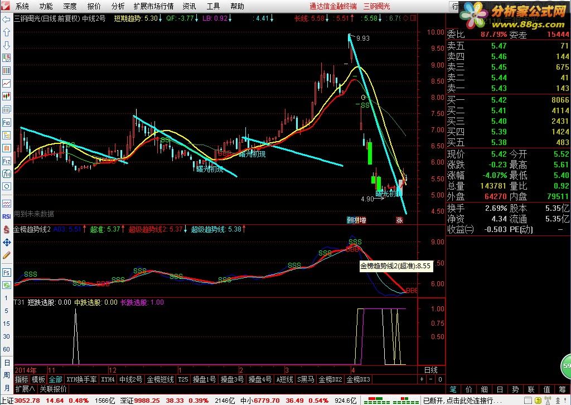Open the 扩展市场行情 menu
The width and height of the screenshot is (571, 405).
[154, 6]
